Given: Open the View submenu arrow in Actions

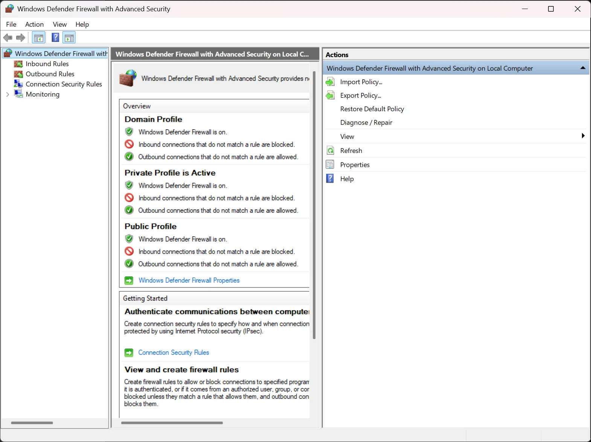Looking at the screenshot, I should coord(583,136).
